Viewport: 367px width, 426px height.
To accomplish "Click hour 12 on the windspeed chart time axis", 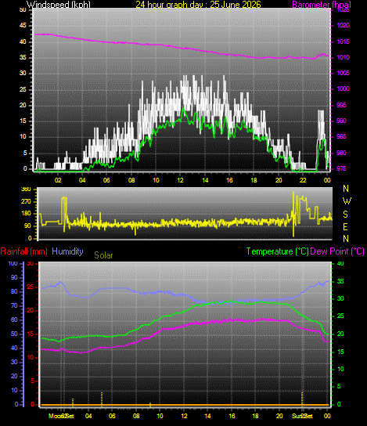I will pyautogui.click(x=180, y=180).
